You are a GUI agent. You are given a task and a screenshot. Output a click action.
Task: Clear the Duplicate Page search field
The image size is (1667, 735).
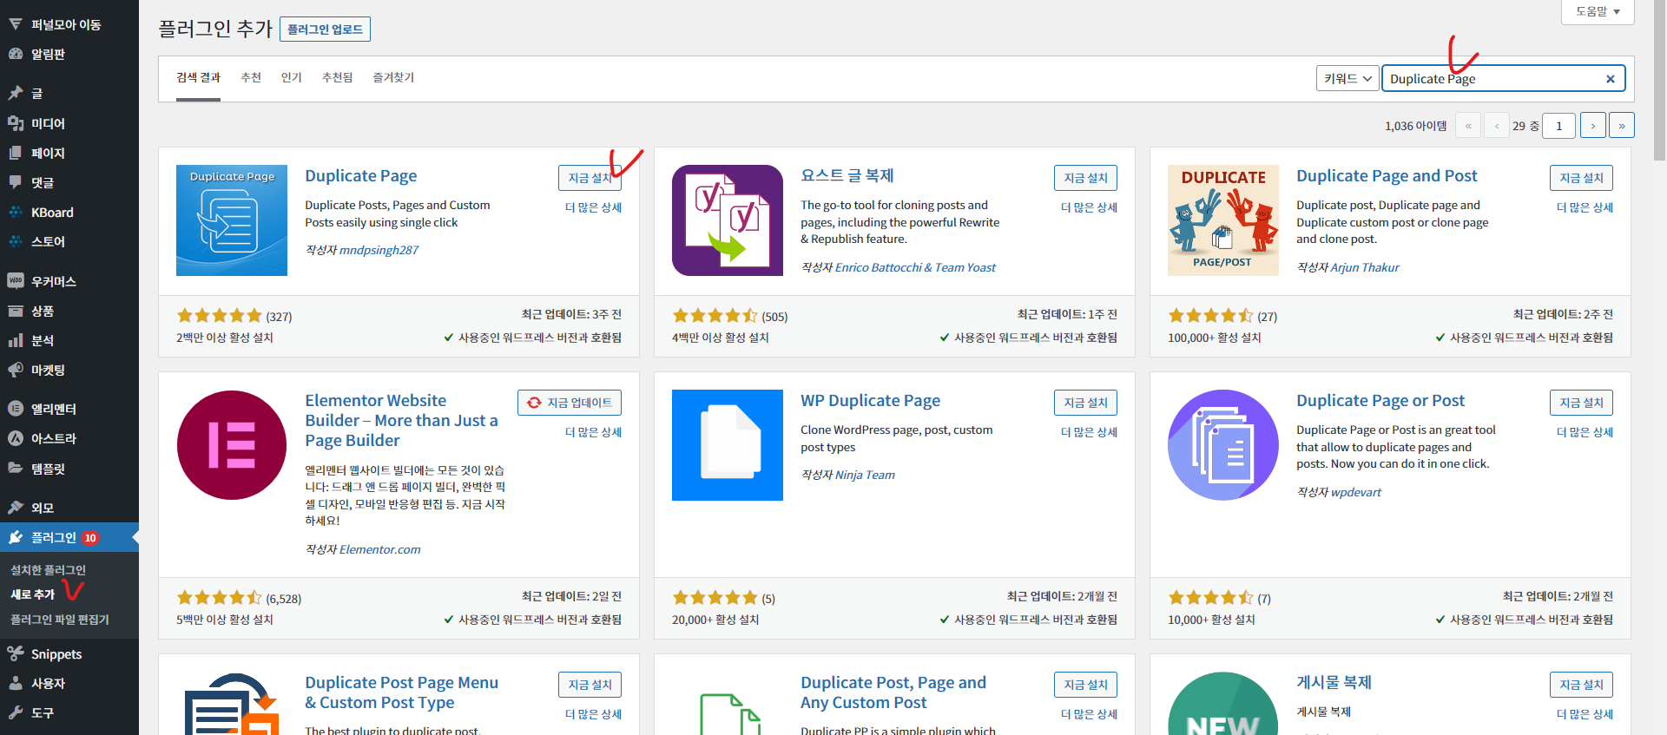[x=1611, y=79]
